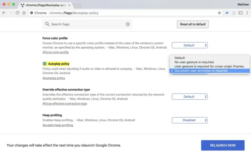The image size is (251, 156).
Task: Open the Heap profiling Disabled dropdown
Action: click(190, 120)
